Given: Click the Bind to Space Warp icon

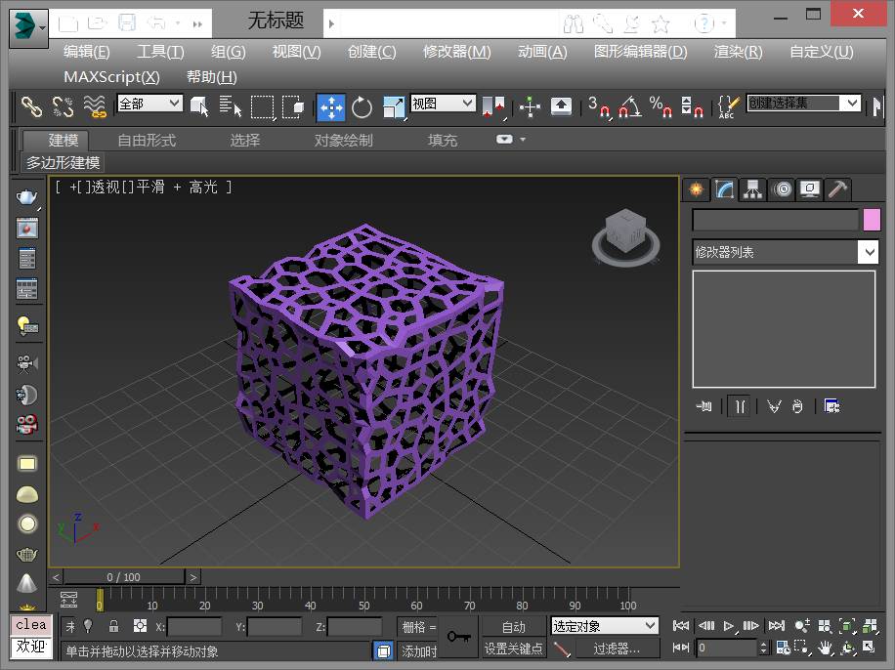Looking at the screenshot, I should [94, 106].
